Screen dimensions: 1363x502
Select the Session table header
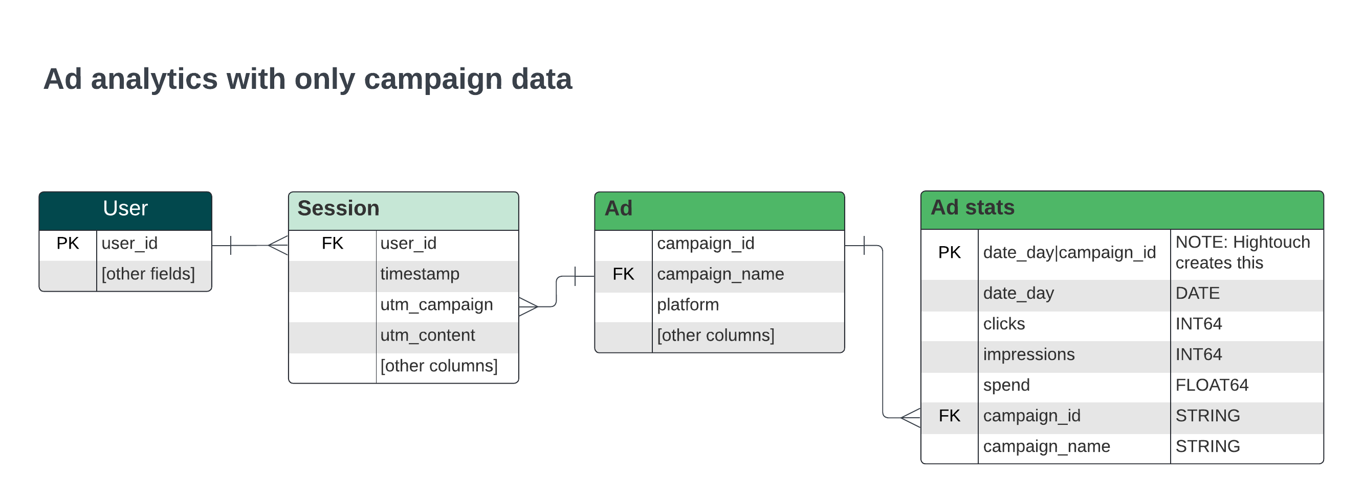[403, 209]
